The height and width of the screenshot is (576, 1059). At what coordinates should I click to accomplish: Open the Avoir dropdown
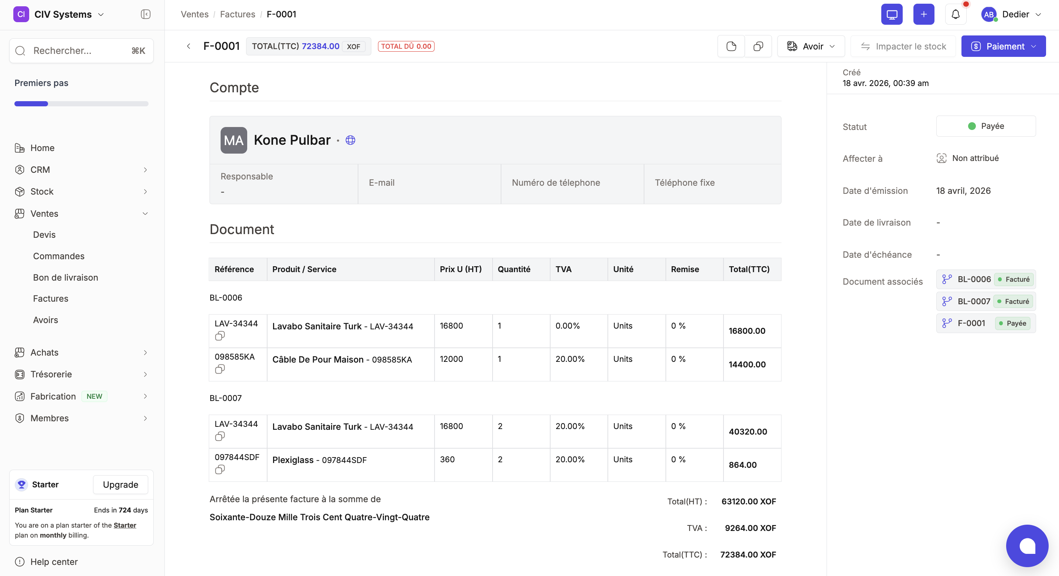pos(811,46)
